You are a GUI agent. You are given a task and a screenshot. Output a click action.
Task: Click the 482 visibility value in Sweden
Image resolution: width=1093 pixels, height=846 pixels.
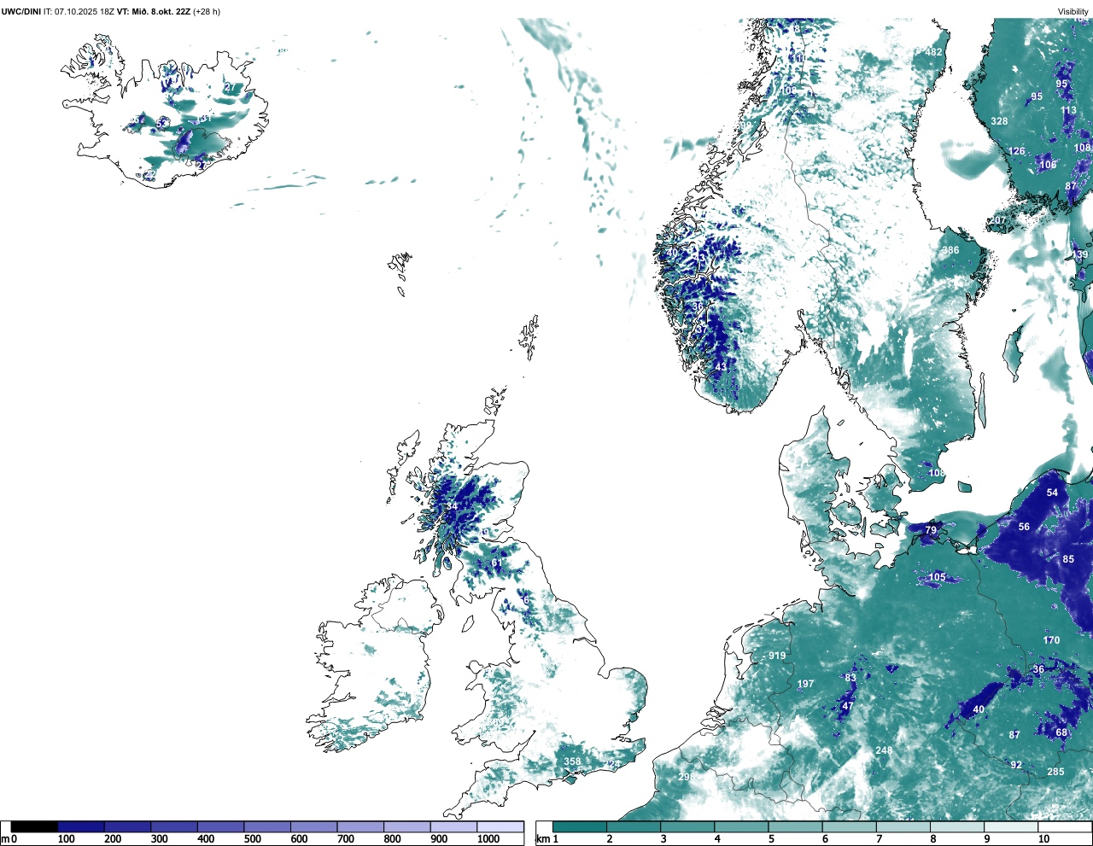(x=933, y=52)
